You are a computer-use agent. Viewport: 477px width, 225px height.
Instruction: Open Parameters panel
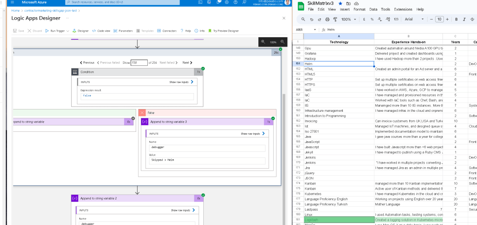click(123, 31)
